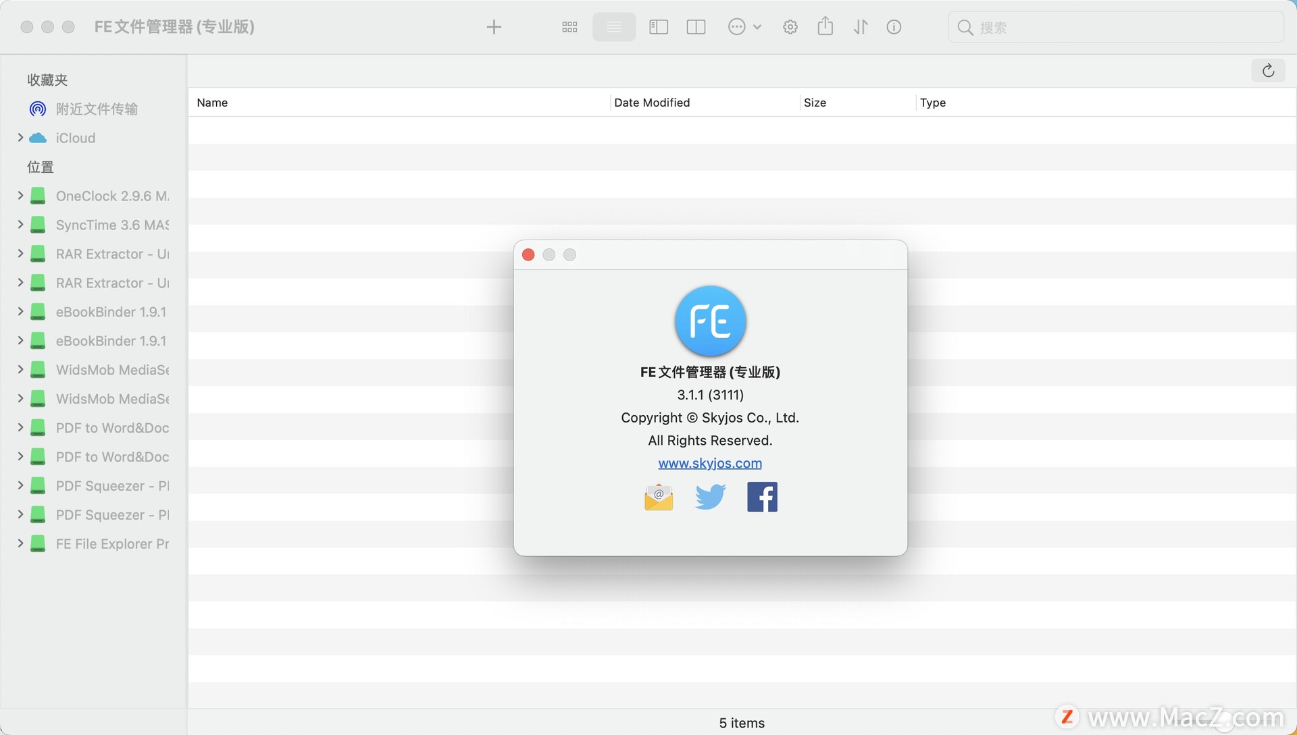Sort by the Date Modified column header
The width and height of the screenshot is (1297, 735).
[x=704, y=103]
